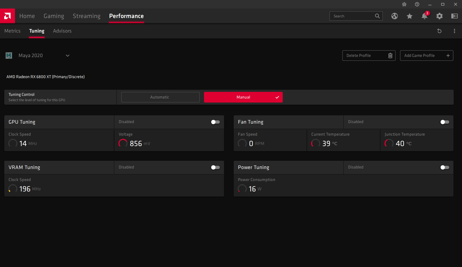Click the Delete Profile button

[369, 56]
